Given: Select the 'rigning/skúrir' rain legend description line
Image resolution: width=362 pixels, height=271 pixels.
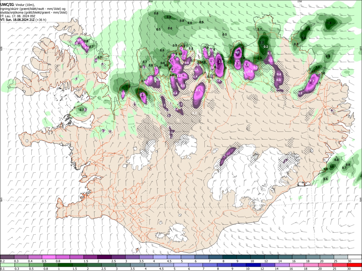Looking at the screenshot, I should coord(33,8).
